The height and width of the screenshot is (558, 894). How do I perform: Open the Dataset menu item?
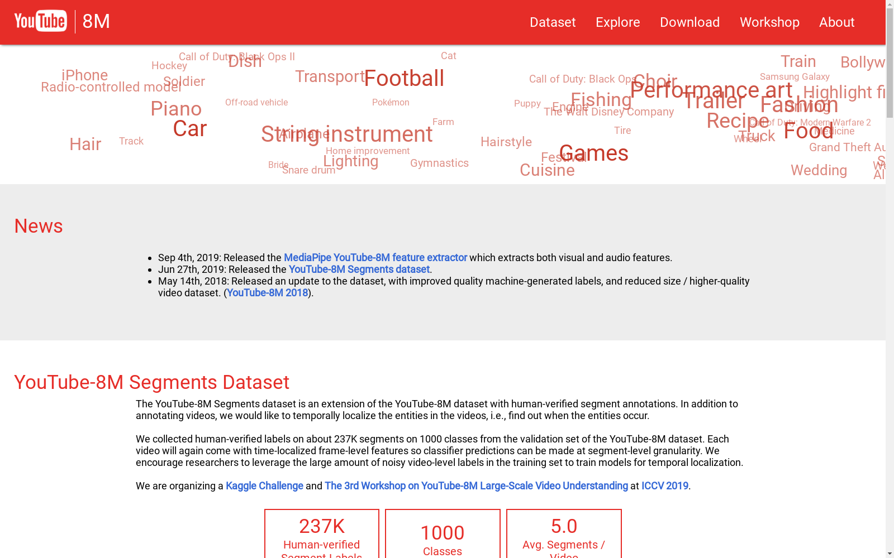(553, 22)
